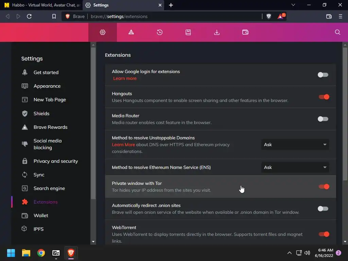Click the Brave Shields lion icon in address bar
This screenshot has height=261, width=348.
click(x=268, y=16)
